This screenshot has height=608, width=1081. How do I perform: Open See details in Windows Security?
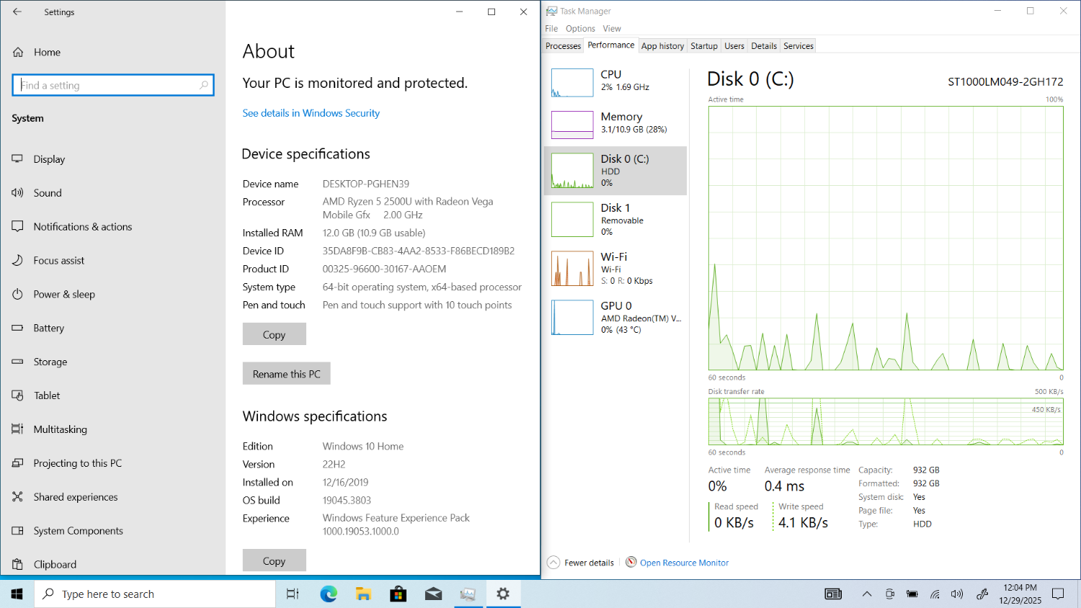click(311, 113)
